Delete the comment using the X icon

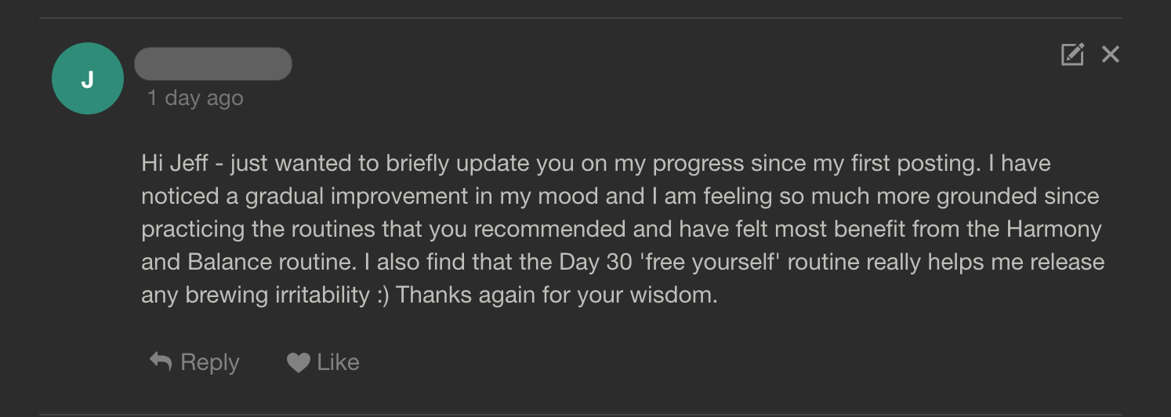tap(1111, 54)
